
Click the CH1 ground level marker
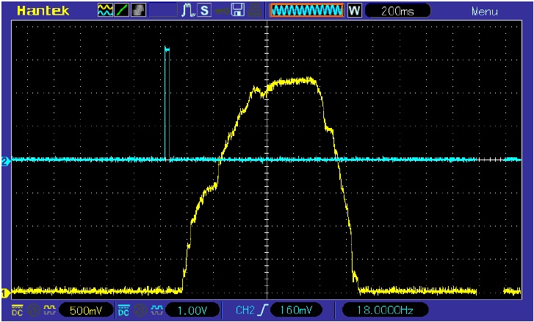(x=5, y=293)
